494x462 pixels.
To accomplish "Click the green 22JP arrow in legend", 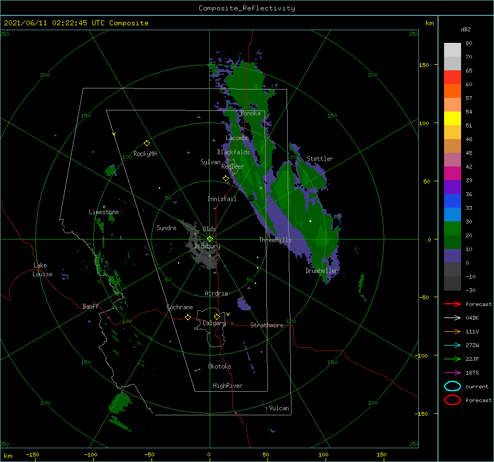I will coord(452,359).
